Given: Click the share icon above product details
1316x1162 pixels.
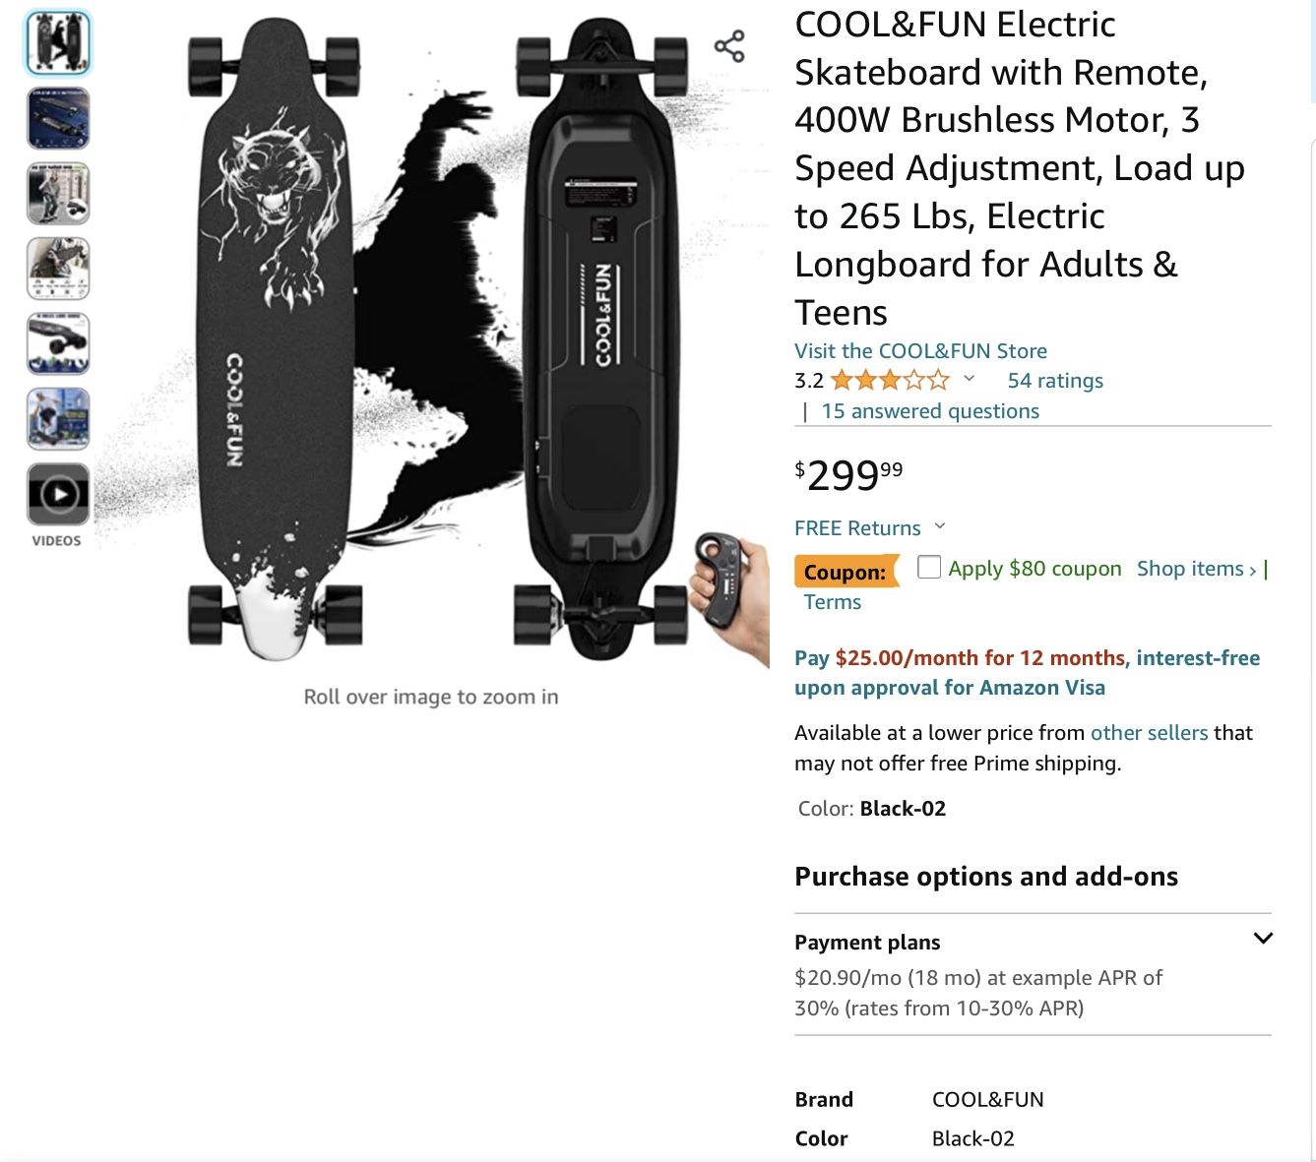Looking at the screenshot, I should [x=728, y=44].
